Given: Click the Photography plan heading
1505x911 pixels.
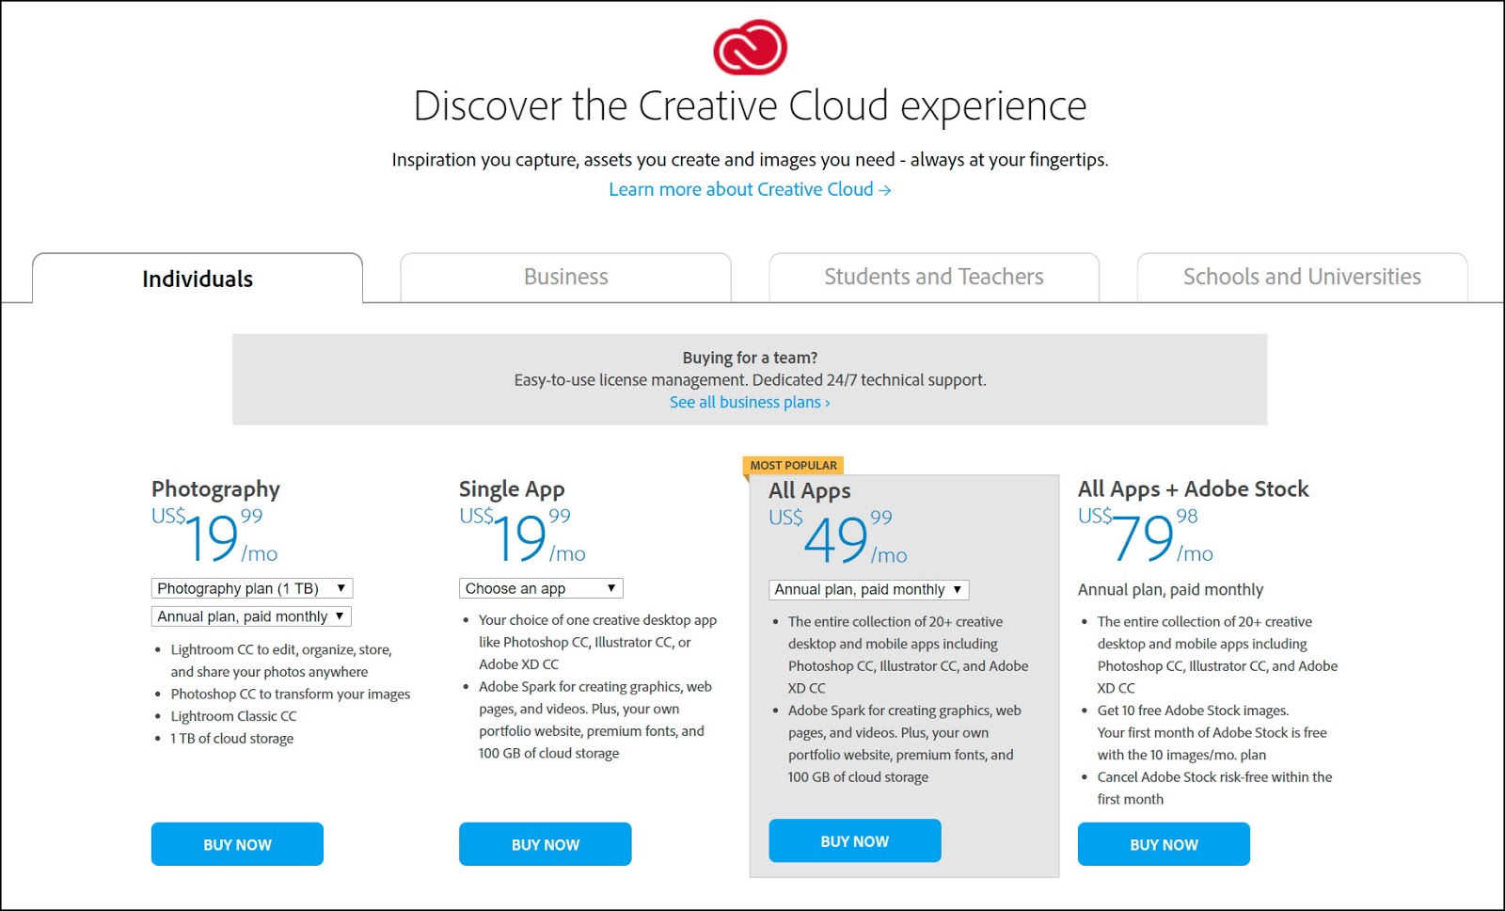Looking at the screenshot, I should [215, 489].
